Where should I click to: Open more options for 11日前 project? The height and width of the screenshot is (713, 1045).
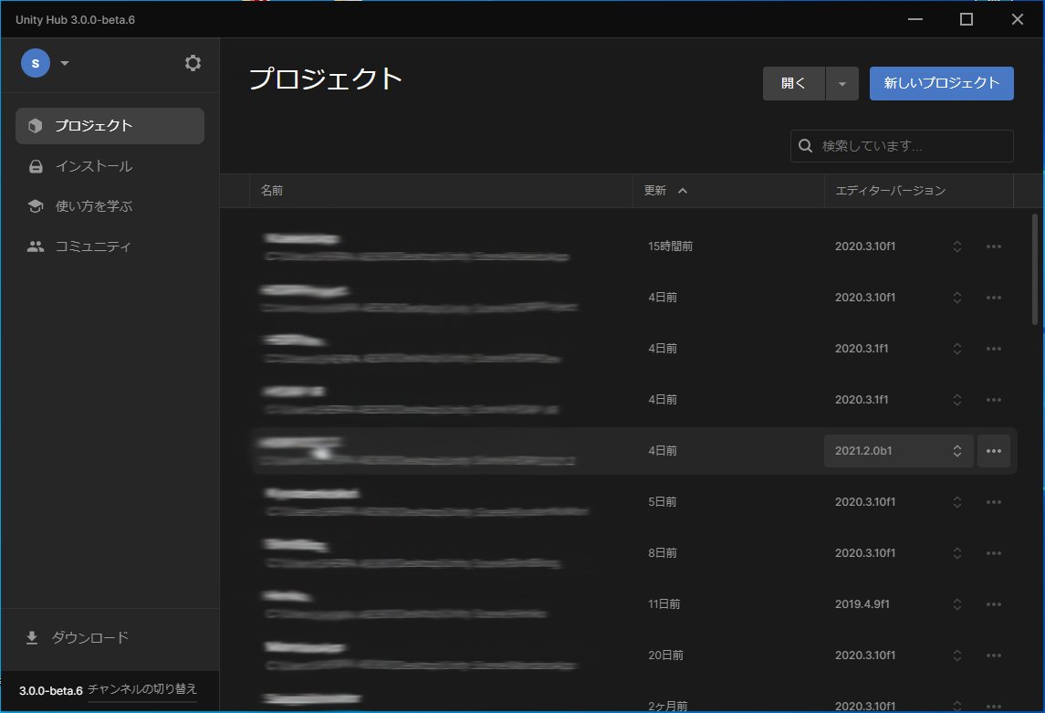[994, 604]
